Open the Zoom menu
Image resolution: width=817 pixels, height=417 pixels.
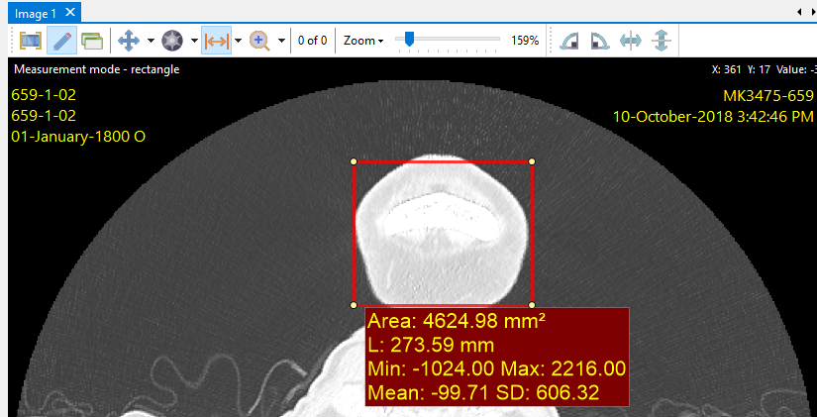pos(362,41)
